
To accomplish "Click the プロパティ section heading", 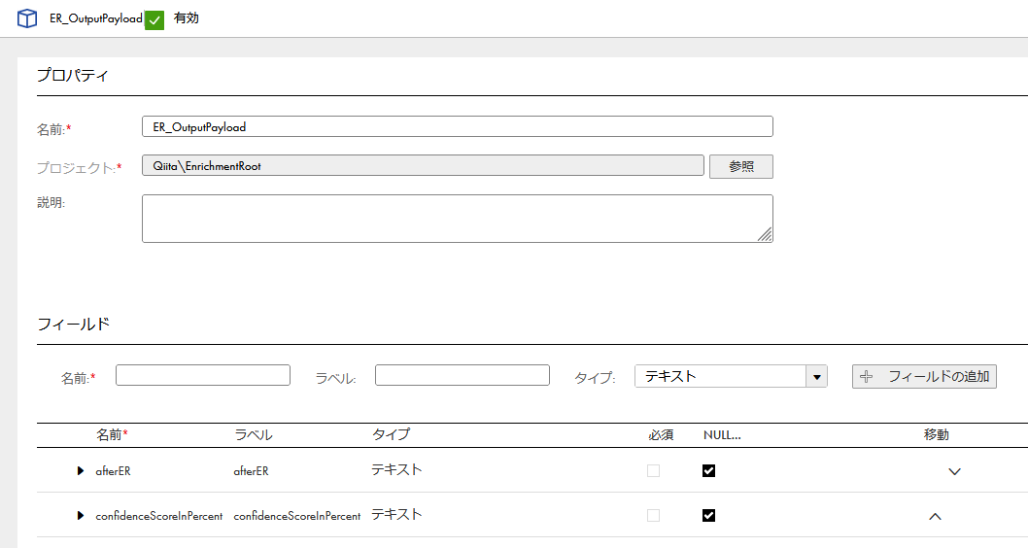I will pos(72,75).
